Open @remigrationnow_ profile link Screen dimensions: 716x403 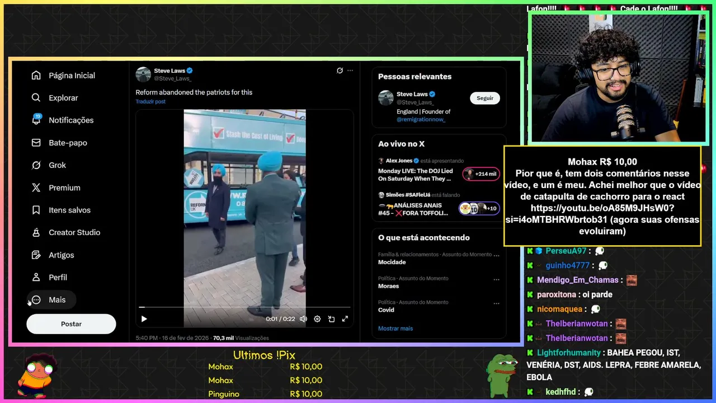pos(421,119)
